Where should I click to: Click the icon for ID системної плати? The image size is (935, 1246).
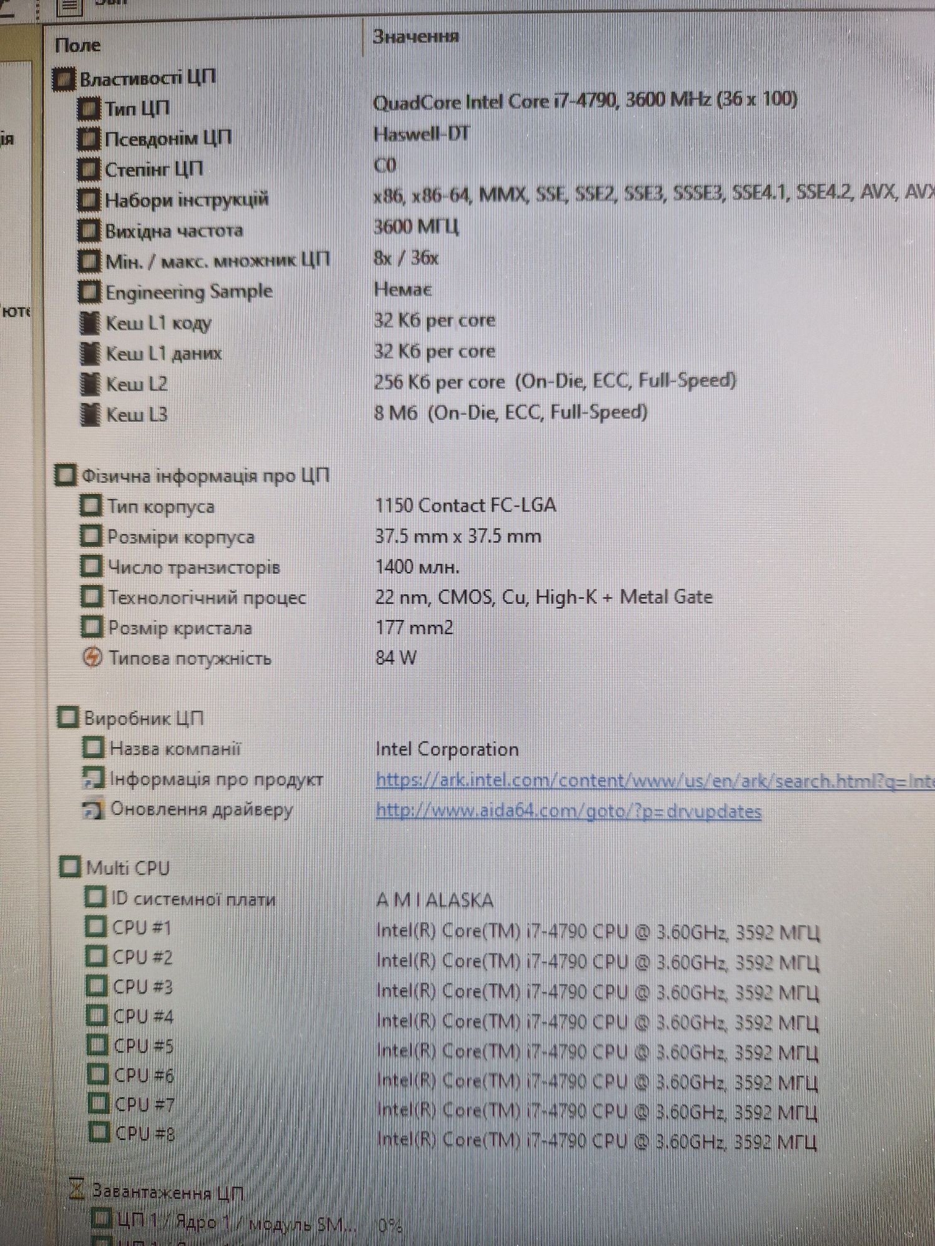pos(95,898)
